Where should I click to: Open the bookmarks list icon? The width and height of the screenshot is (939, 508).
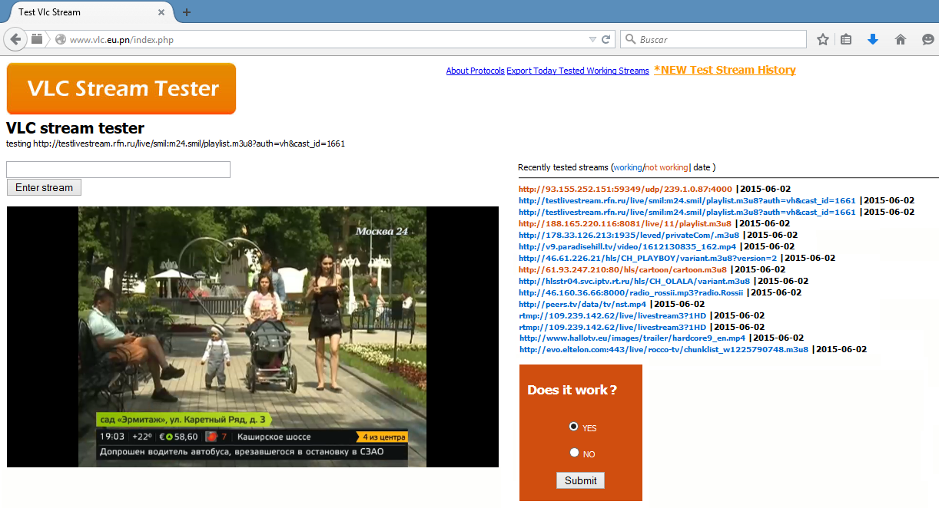click(x=846, y=39)
